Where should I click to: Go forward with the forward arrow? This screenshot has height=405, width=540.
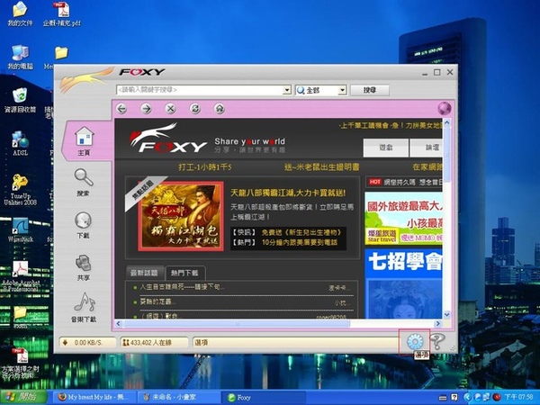[147, 109]
